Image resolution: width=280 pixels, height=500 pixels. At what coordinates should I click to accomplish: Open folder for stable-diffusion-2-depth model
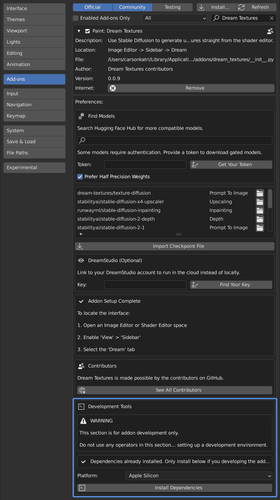[260, 219]
